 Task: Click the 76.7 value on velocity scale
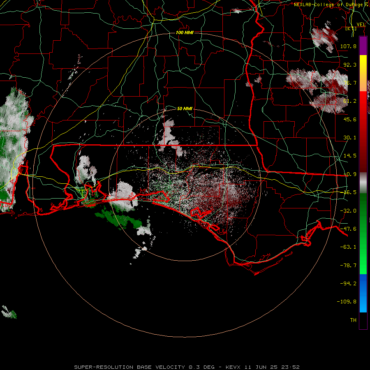click(x=350, y=83)
